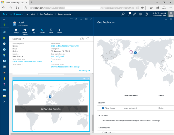Viewport: 174px width, 135px height.
Task: Click browser Refresh button
Action: coord(17,8)
